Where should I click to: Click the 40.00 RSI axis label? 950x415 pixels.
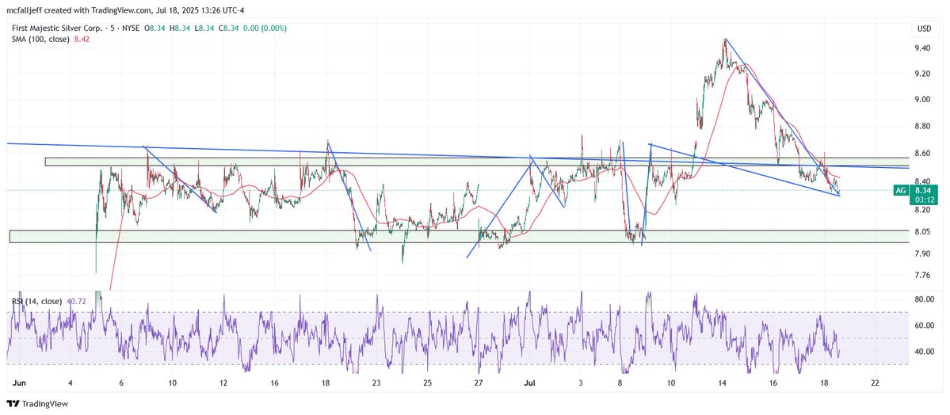[x=923, y=352]
